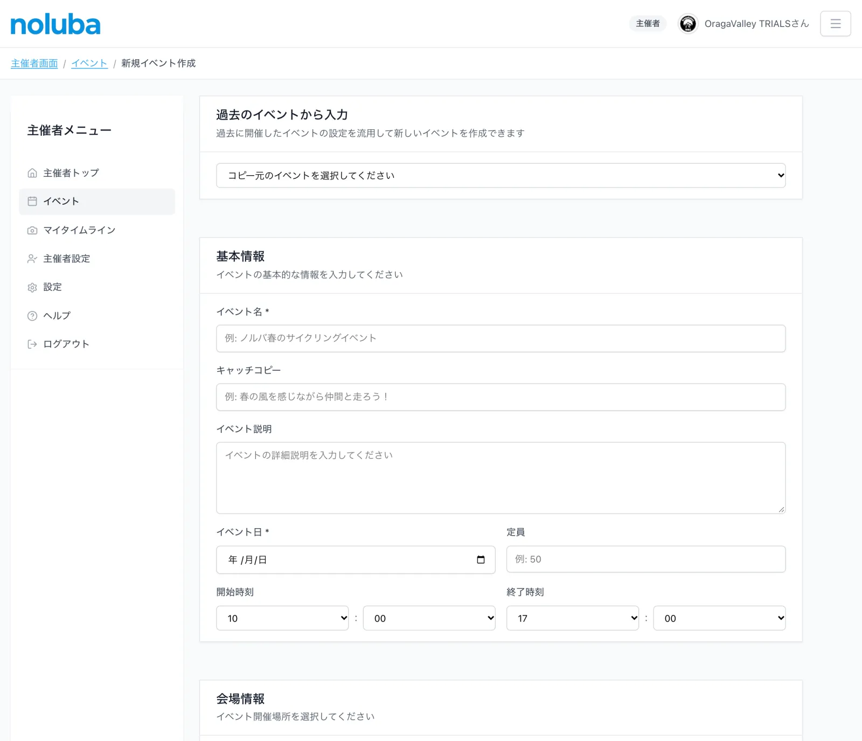Open the date picker calendar icon
The width and height of the screenshot is (862, 741).
tap(481, 559)
